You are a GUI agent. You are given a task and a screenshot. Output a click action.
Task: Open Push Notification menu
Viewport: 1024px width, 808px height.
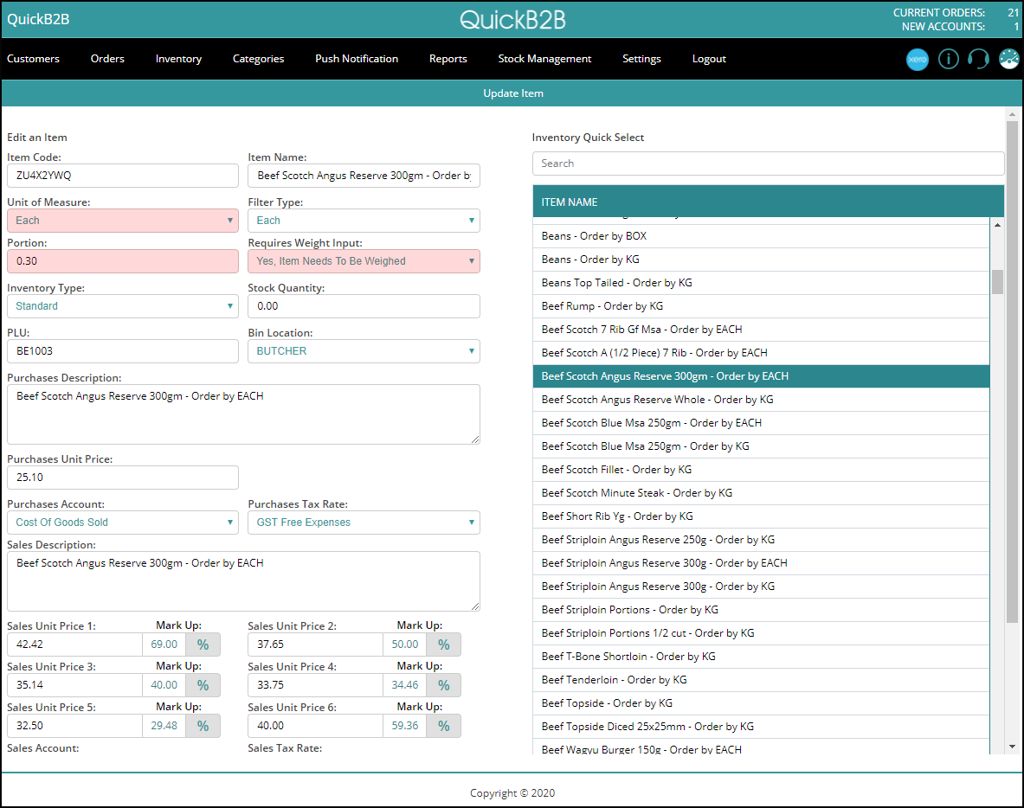pos(357,59)
